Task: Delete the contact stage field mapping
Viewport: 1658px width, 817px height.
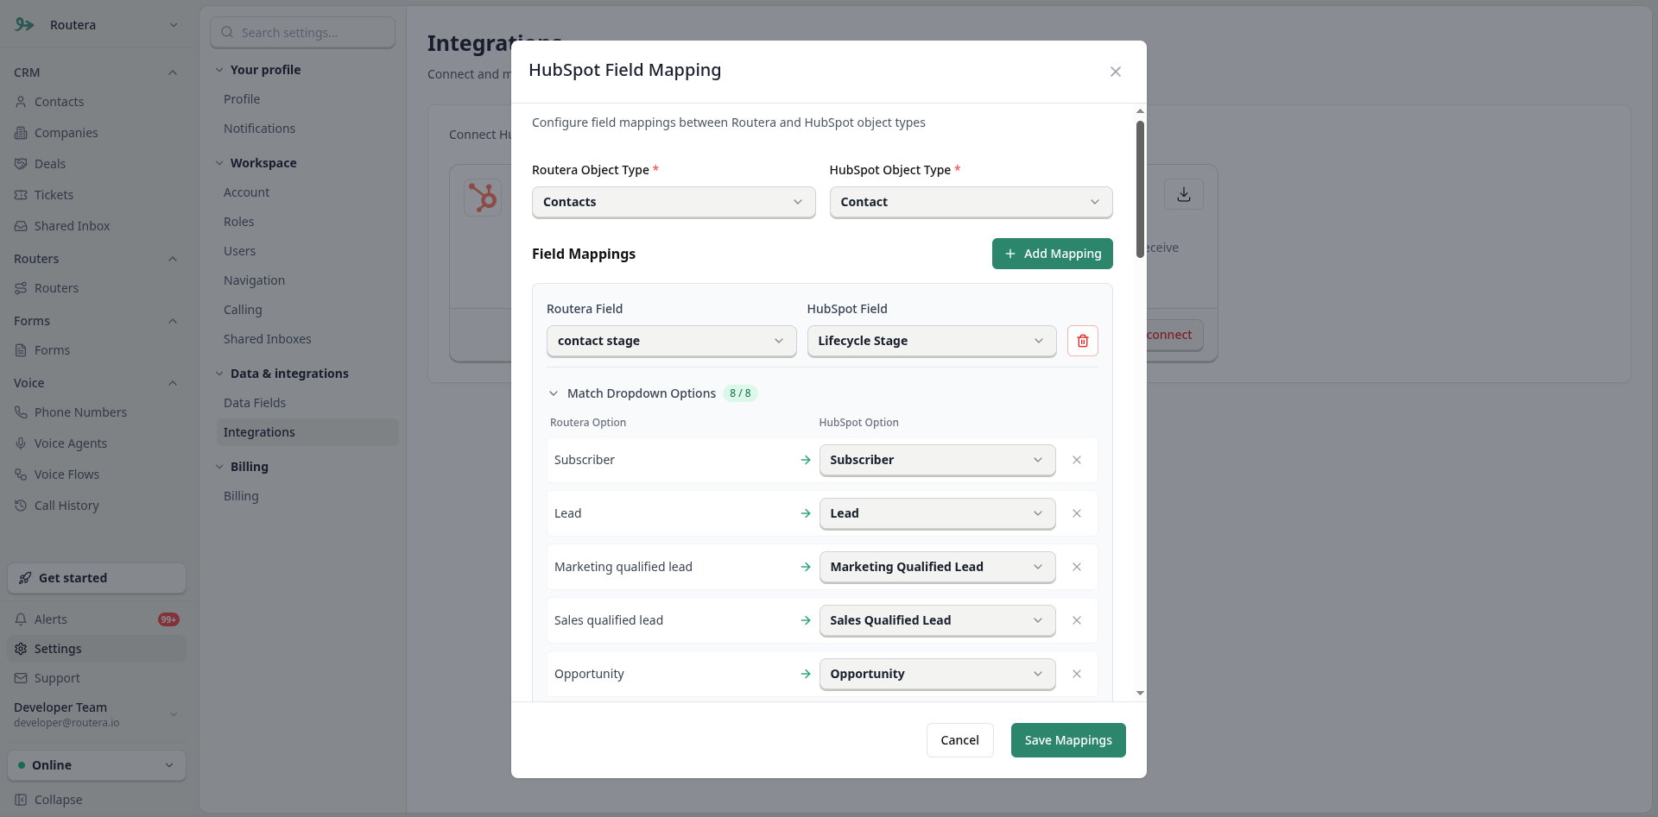Action: (x=1082, y=341)
